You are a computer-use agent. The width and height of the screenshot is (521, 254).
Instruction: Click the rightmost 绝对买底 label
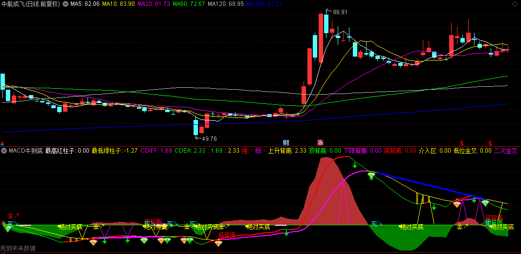(502, 227)
